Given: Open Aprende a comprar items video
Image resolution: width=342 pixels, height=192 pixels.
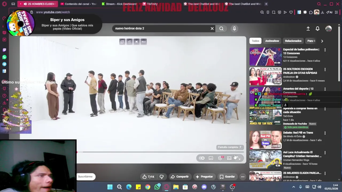Looking at the screenshot, I should tap(265, 116).
